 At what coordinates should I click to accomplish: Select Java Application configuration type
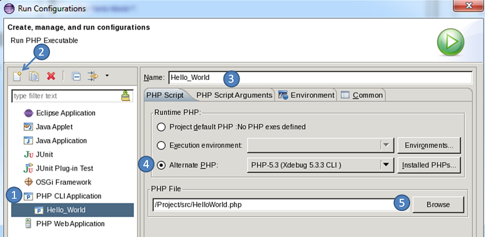tap(61, 141)
